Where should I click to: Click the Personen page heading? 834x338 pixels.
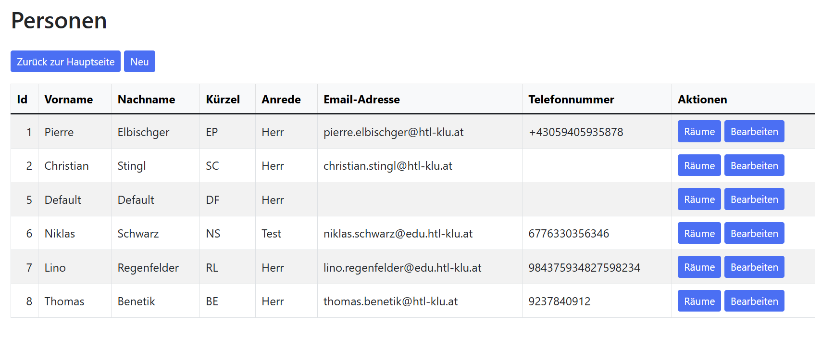click(59, 21)
